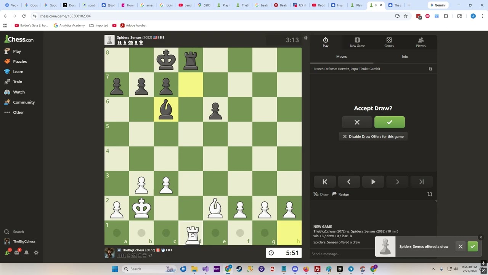The image size is (488, 275).
Task: Disable Draw Offers for this game
Action: click(373, 136)
